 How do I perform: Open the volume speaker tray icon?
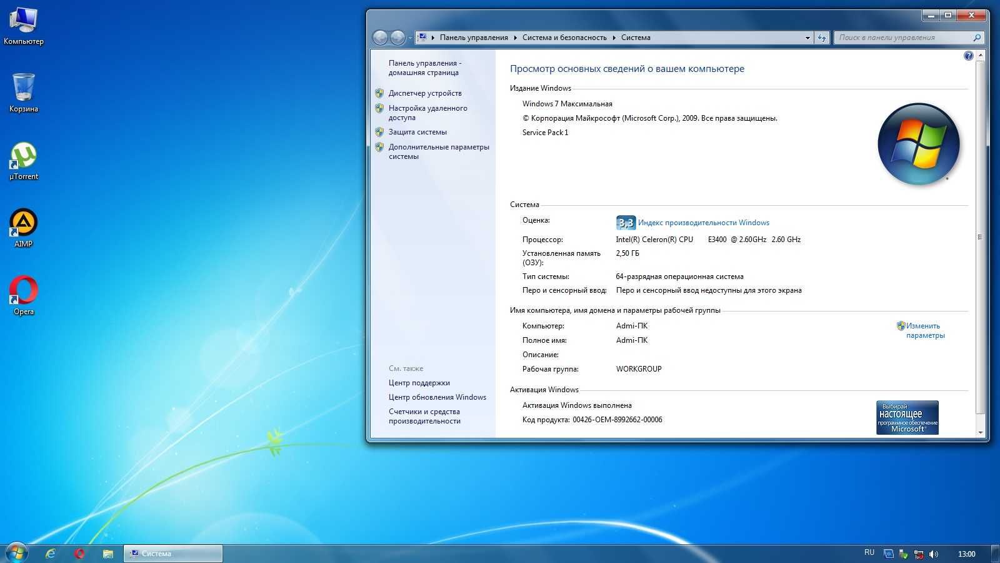934,554
